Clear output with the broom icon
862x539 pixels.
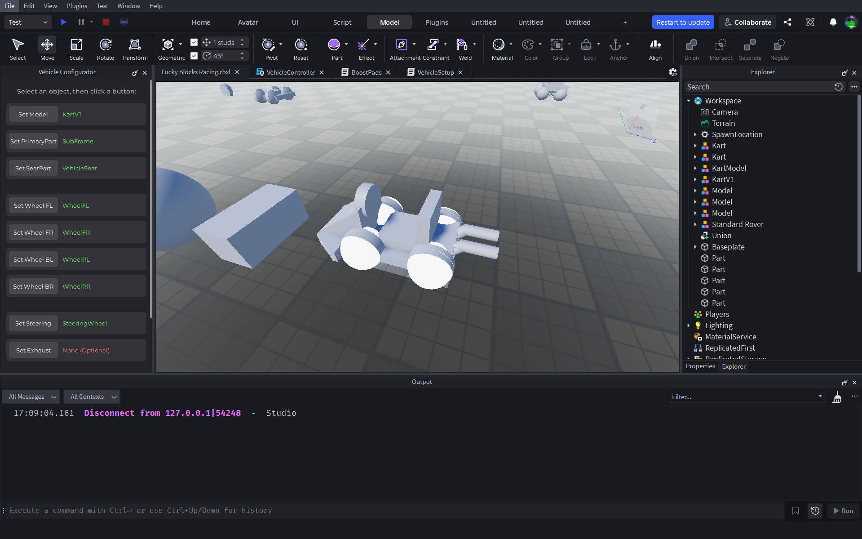coord(837,397)
